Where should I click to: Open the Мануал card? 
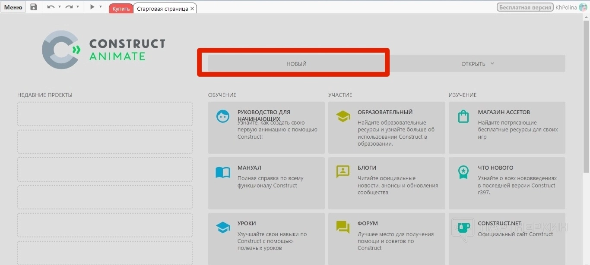pyautogui.click(x=266, y=183)
